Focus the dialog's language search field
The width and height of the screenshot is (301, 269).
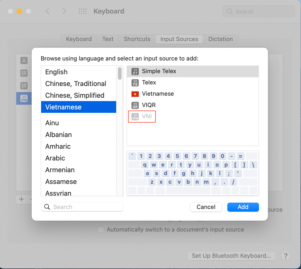pyautogui.click(x=82, y=207)
